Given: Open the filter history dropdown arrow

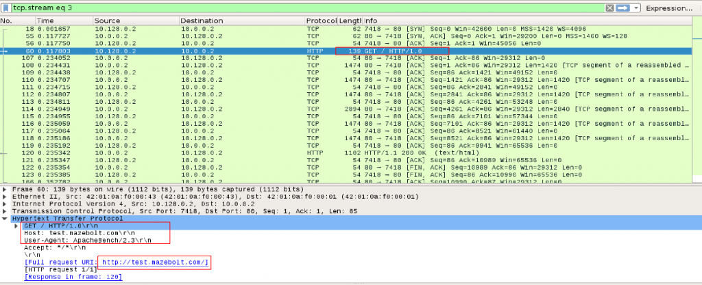Looking at the screenshot, I should [636, 8].
